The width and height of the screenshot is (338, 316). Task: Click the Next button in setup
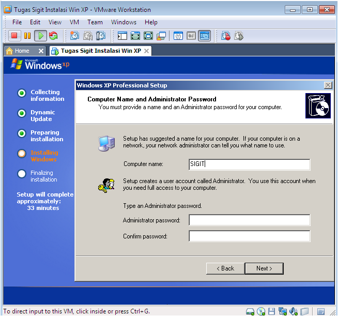coord(264,268)
